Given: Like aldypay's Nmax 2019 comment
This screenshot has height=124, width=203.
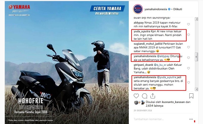Looking at the screenshot, I should [189, 24].
